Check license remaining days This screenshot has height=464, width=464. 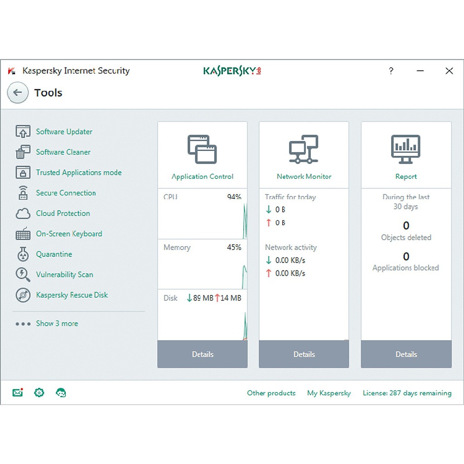click(x=407, y=393)
